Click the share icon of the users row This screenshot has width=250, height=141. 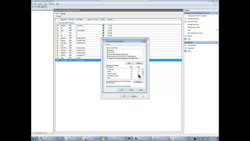coord(57,58)
